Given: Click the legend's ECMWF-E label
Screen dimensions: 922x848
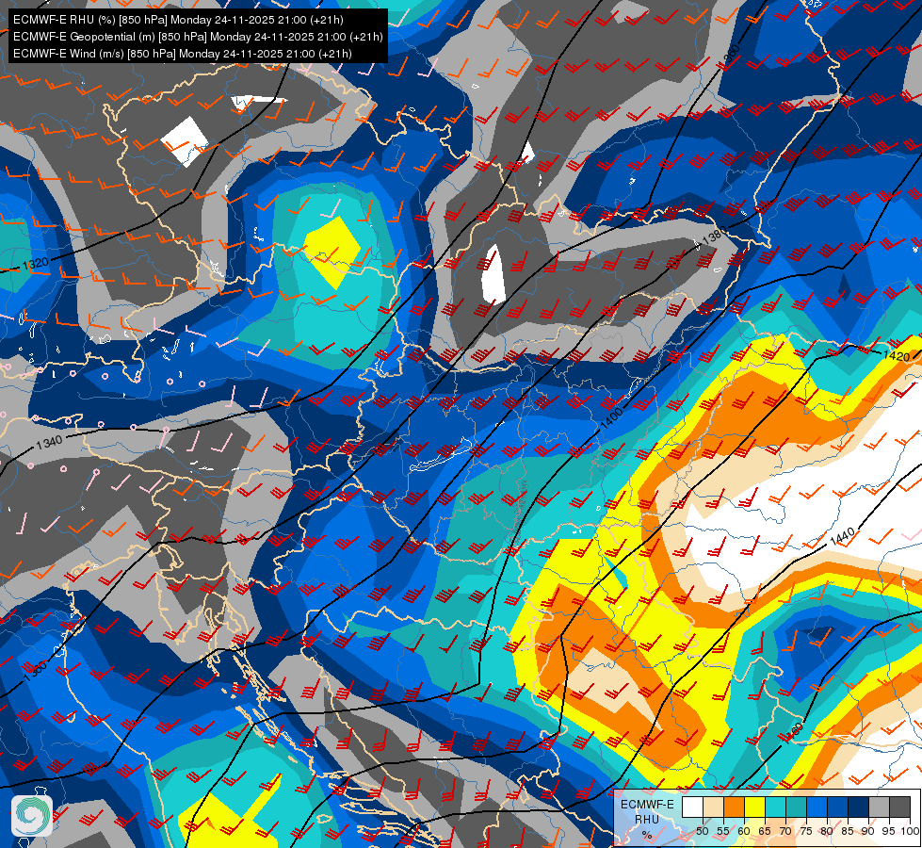Looking at the screenshot, I should [x=647, y=804].
